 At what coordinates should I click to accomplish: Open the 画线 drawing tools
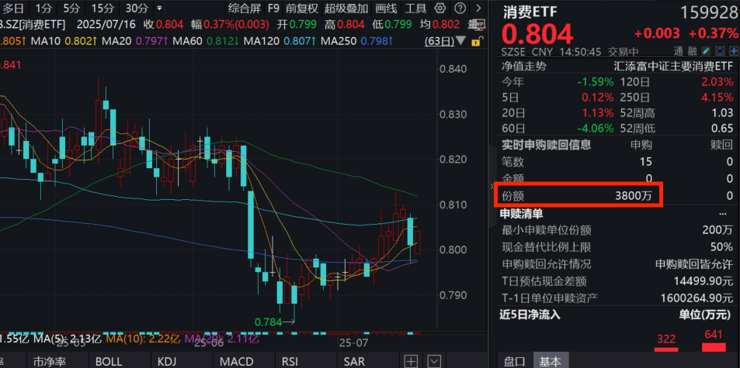click(385, 9)
